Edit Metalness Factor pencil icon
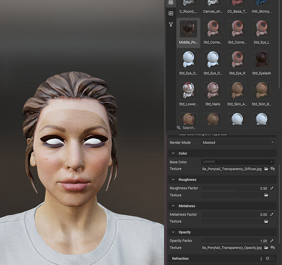The image size is (282, 265). pyautogui.click(x=271, y=215)
